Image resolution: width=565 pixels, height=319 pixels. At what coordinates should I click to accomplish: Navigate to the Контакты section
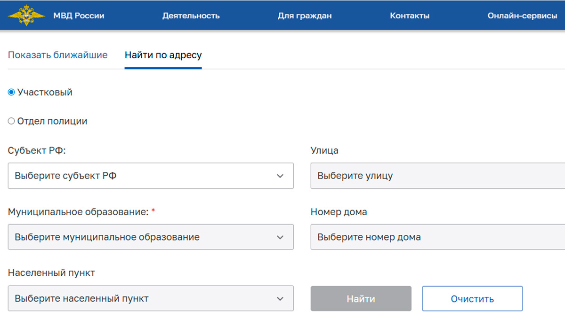coord(409,15)
